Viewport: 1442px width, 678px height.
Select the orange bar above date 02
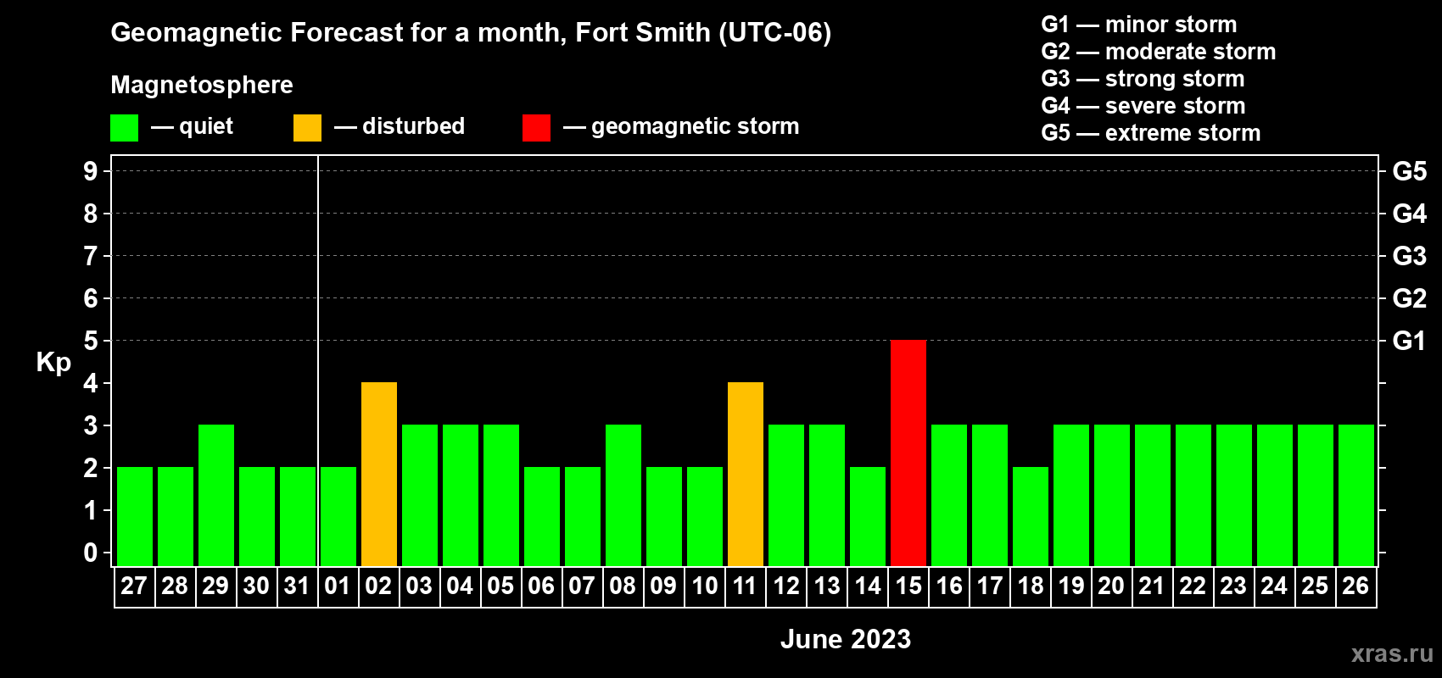click(x=378, y=474)
